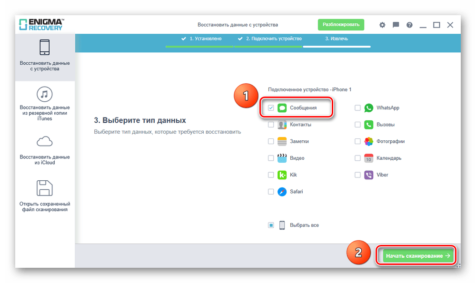Click the Viber purple icon
The image size is (476, 283).
pyautogui.click(x=368, y=175)
